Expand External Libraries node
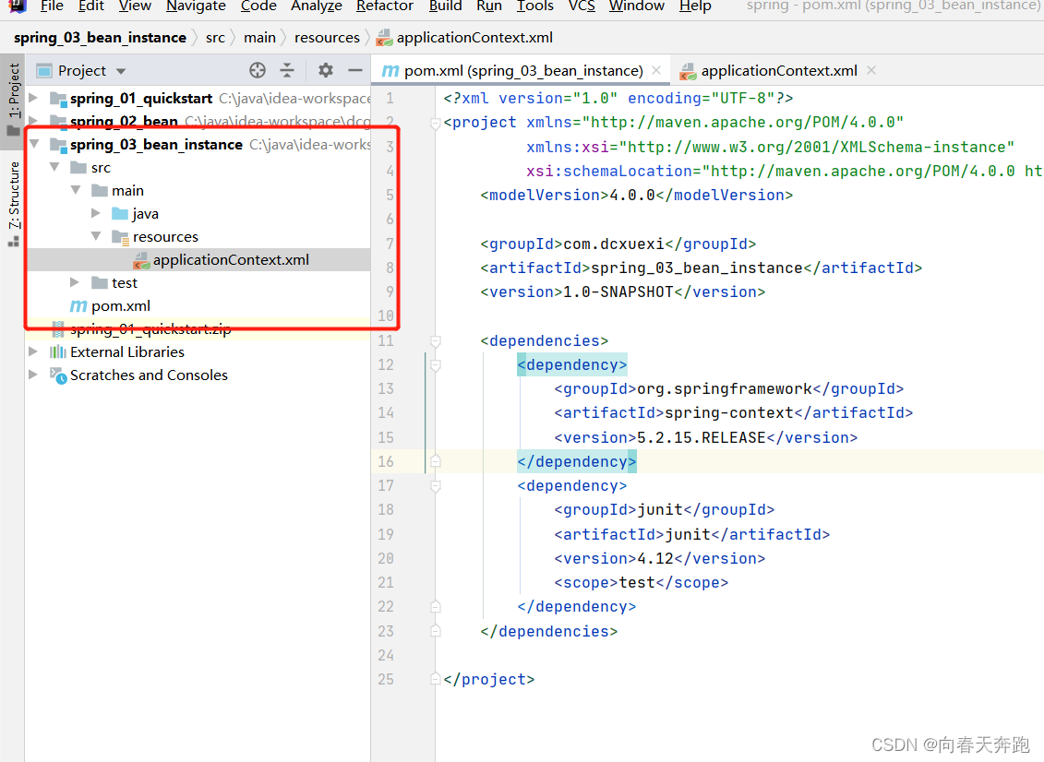 (33, 351)
